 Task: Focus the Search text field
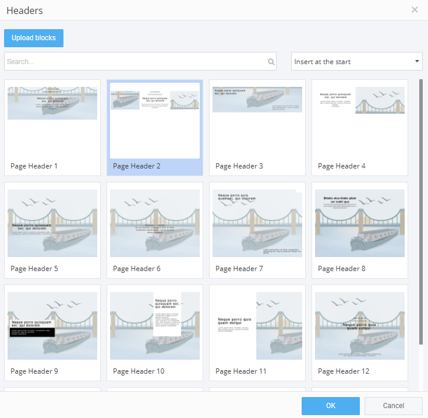point(134,61)
